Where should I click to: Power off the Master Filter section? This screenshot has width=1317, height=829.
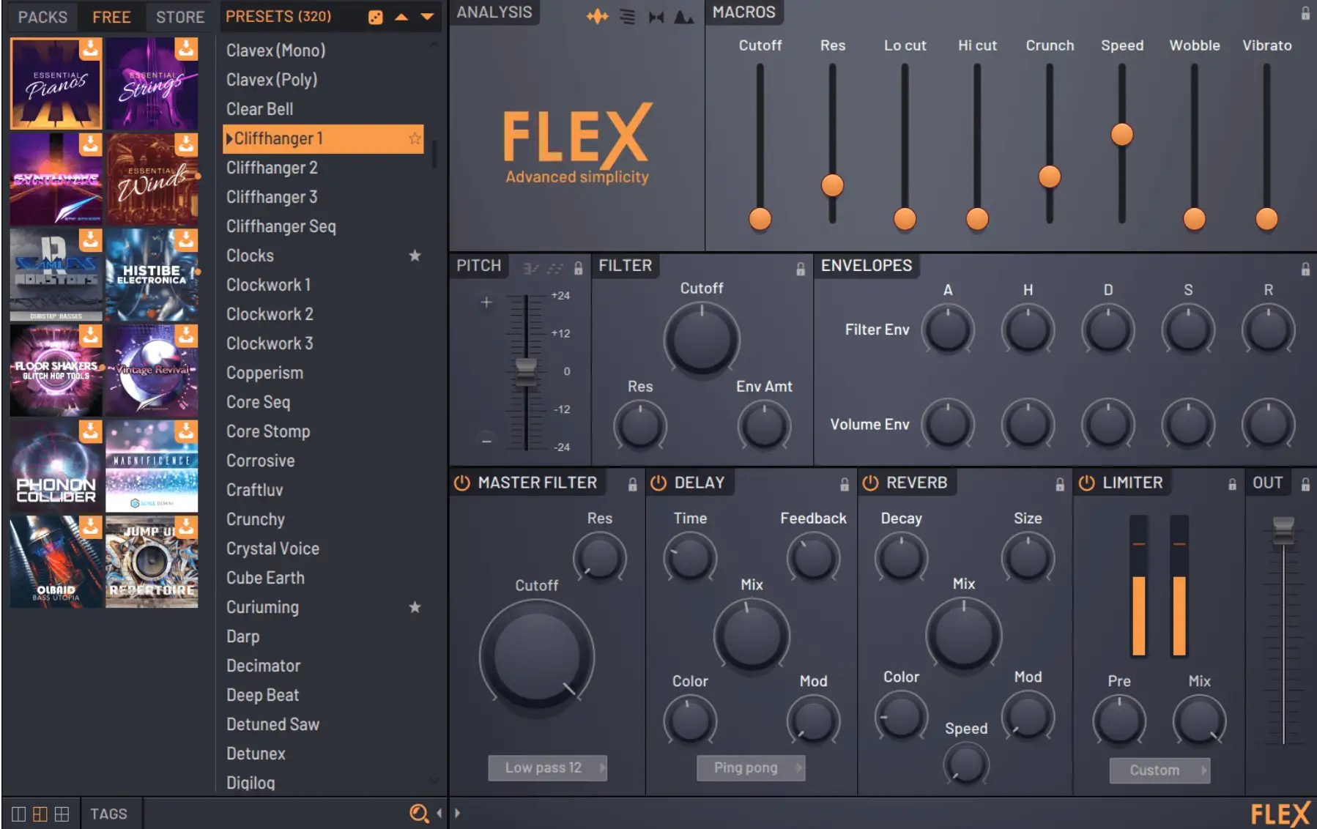coord(461,483)
